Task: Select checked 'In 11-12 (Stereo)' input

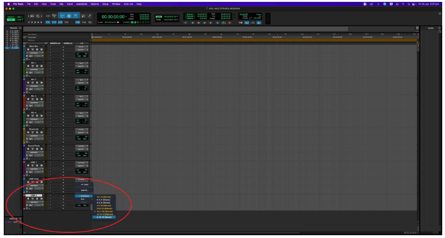Action: point(104,211)
